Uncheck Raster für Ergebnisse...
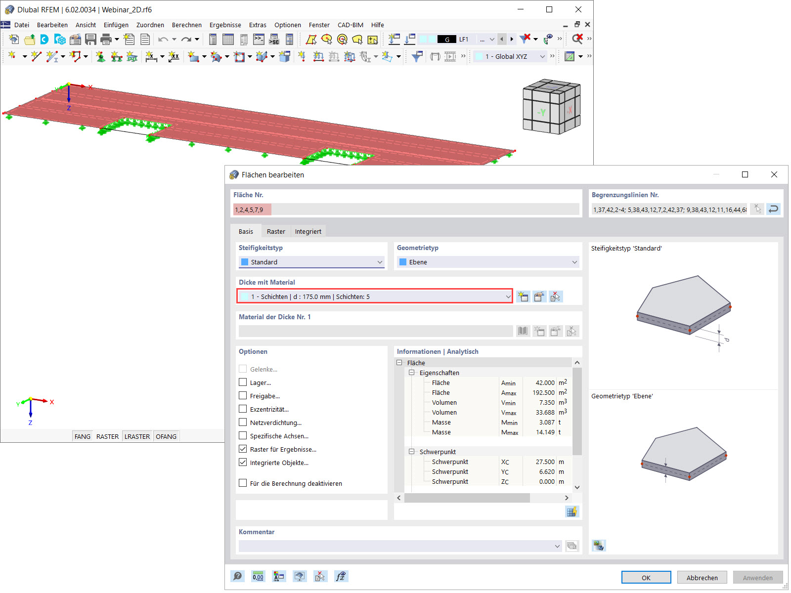The image size is (791, 593). tap(243, 449)
